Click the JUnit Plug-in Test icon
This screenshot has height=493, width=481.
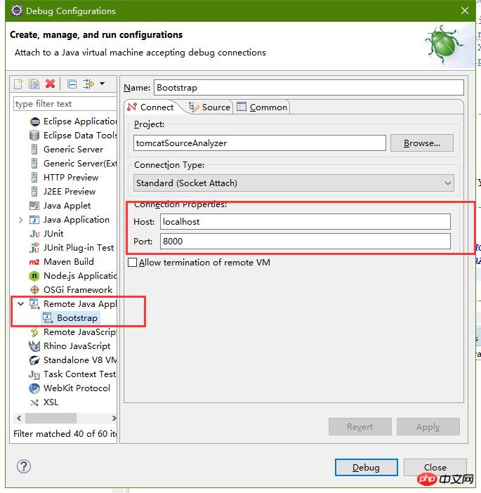[34, 248]
